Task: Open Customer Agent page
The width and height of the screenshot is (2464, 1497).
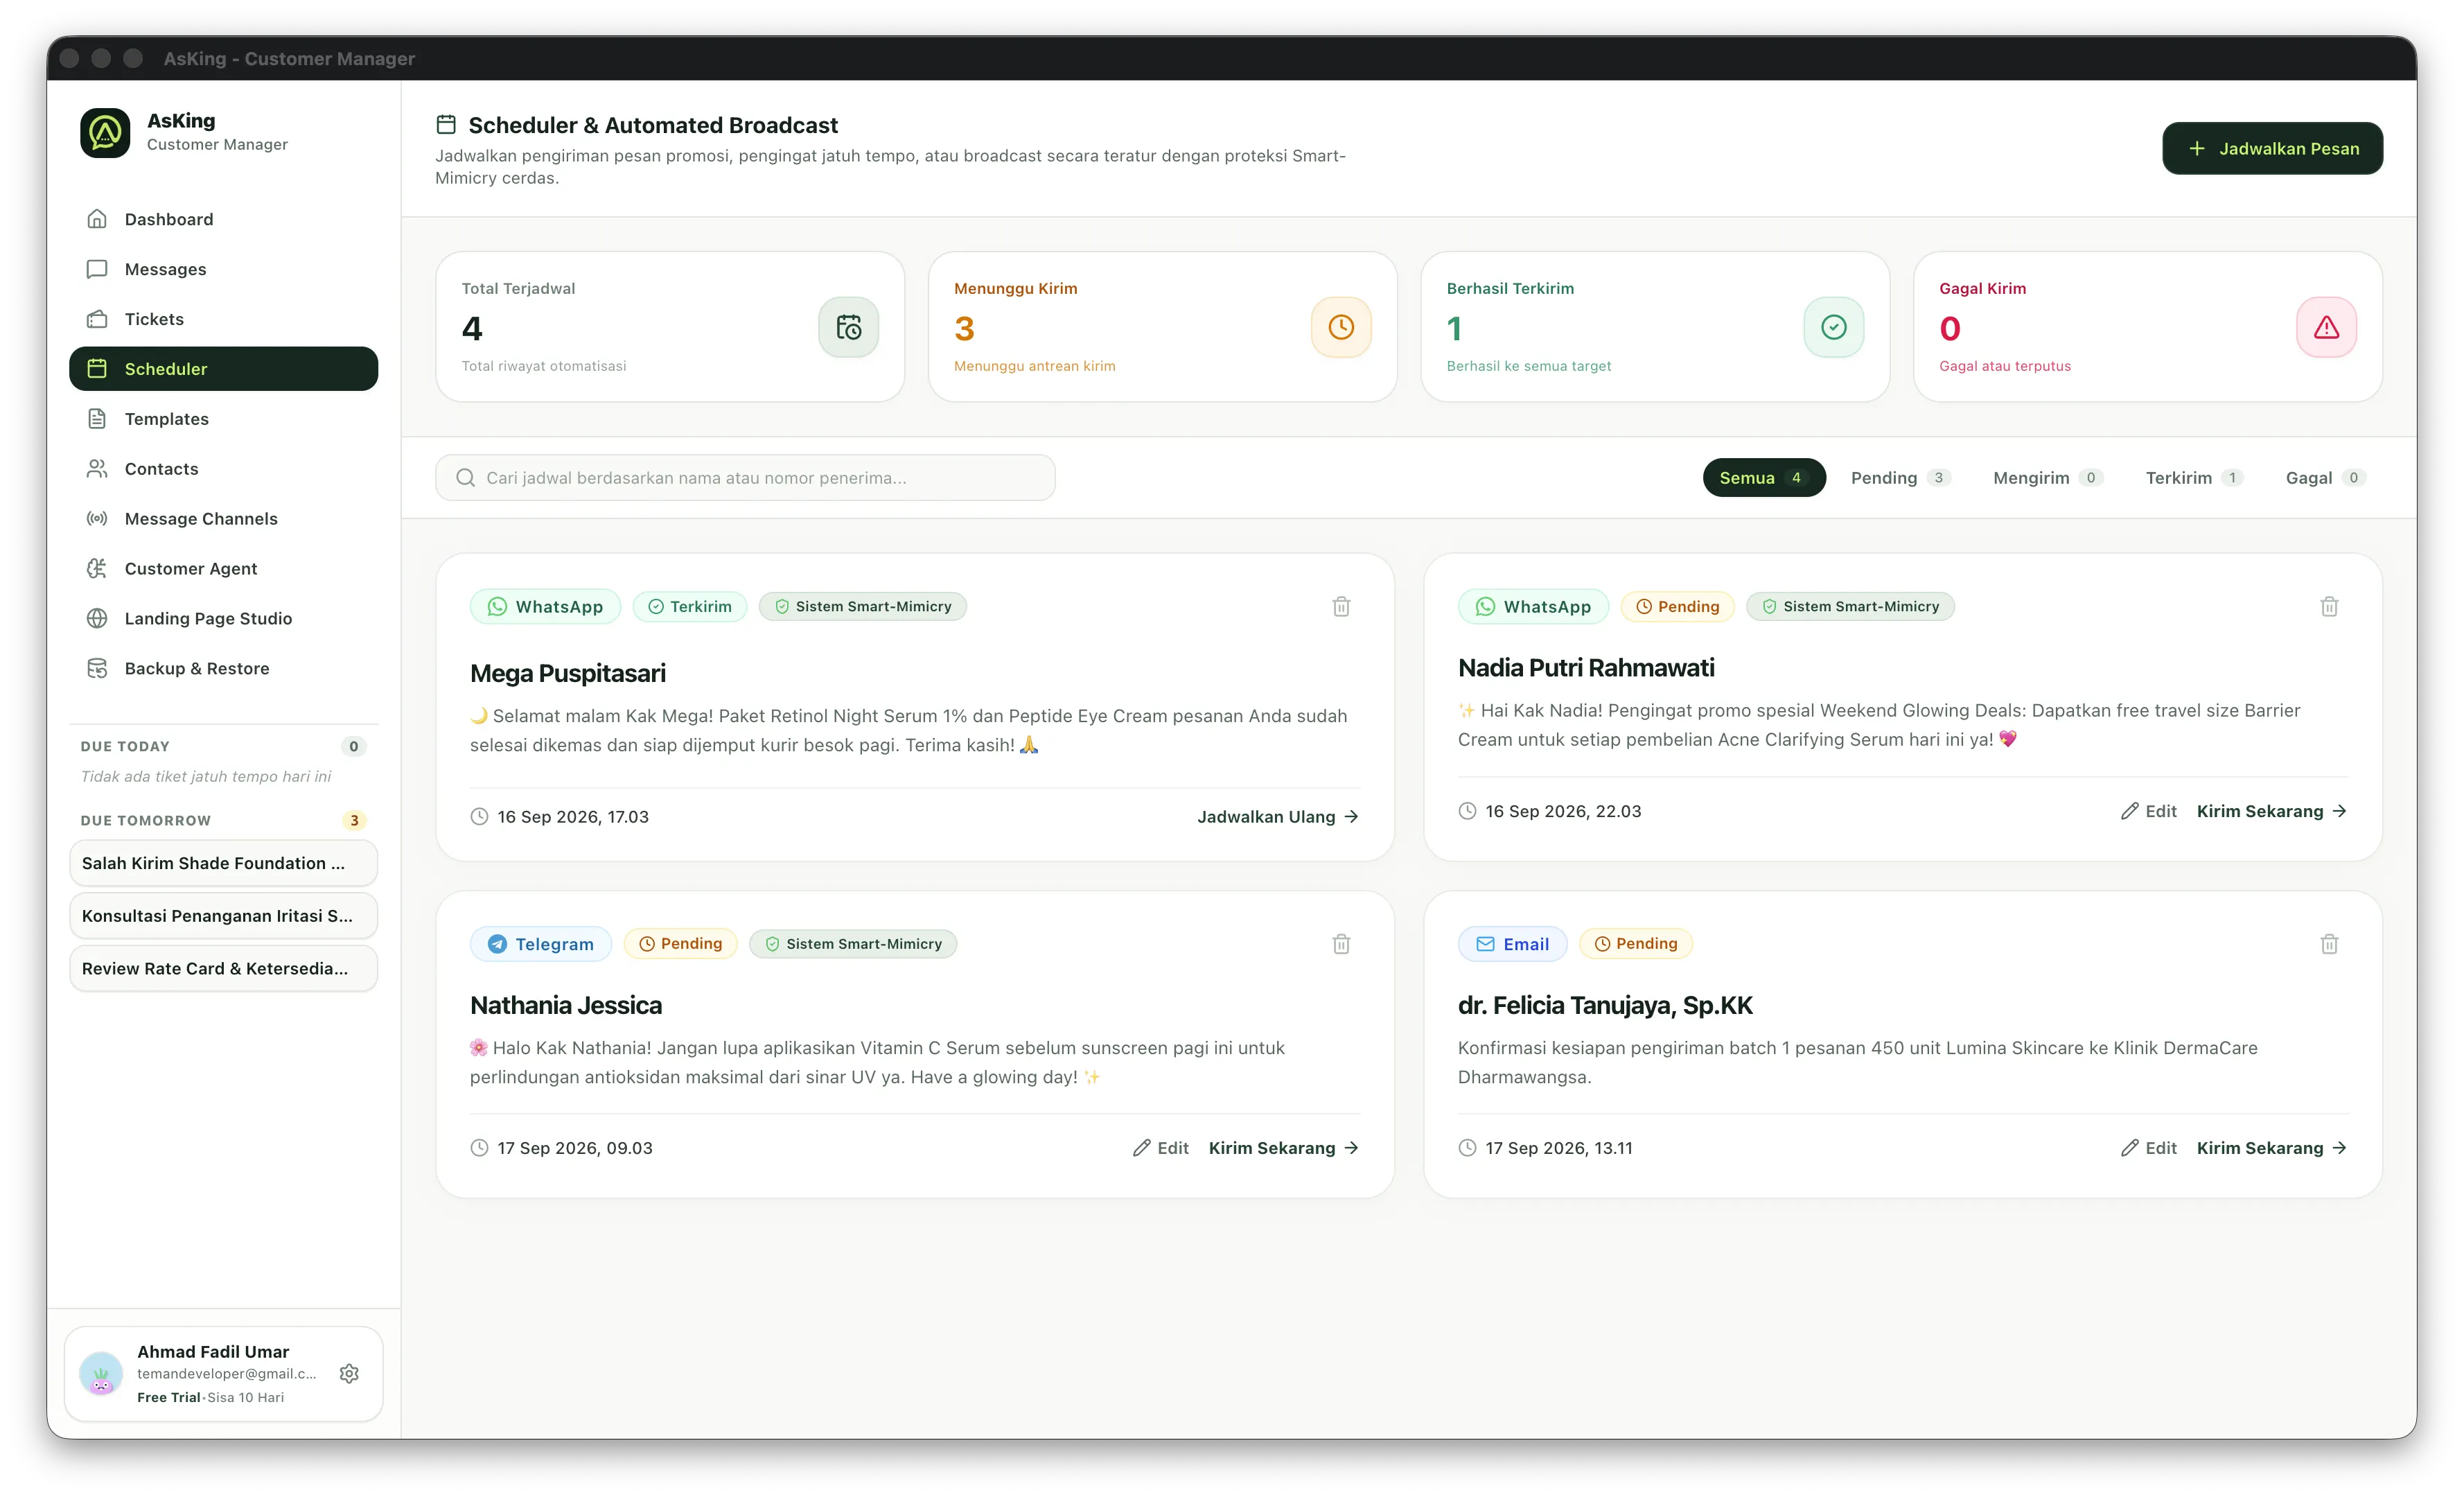Action: click(224, 569)
